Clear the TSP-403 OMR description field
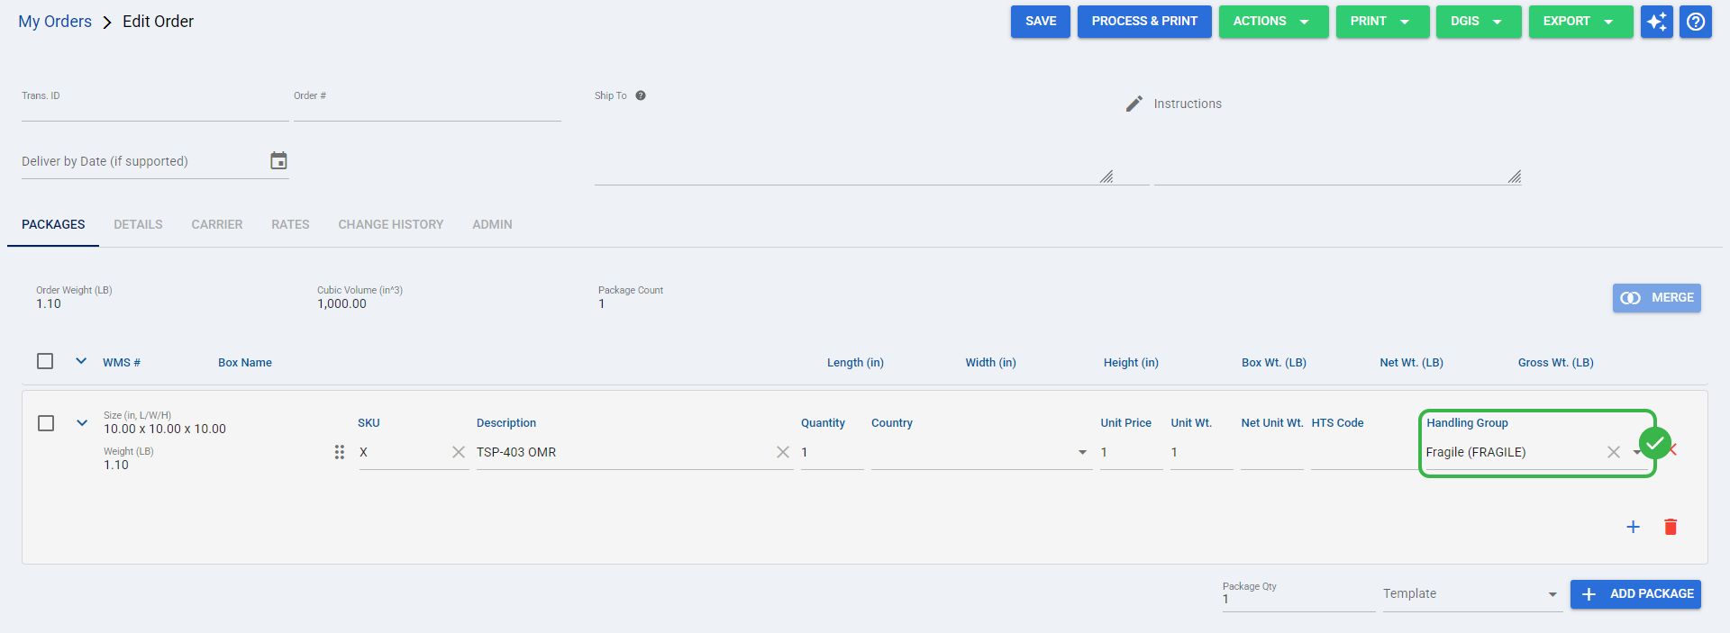1730x633 pixels. (783, 452)
